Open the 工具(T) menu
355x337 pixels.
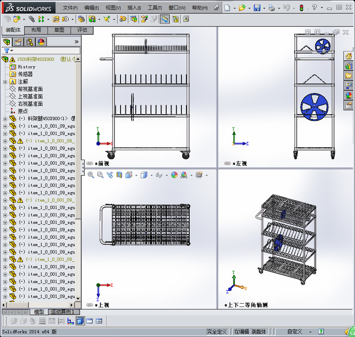155,8
